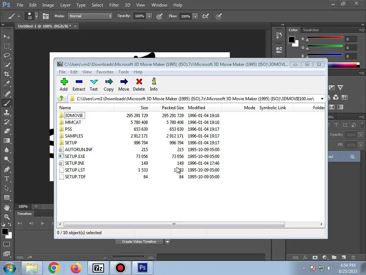Image resolution: width=366 pixels, height=275 pixels.
Task: Open Google Chrome from the taskbar
Action: coord(54,268)
